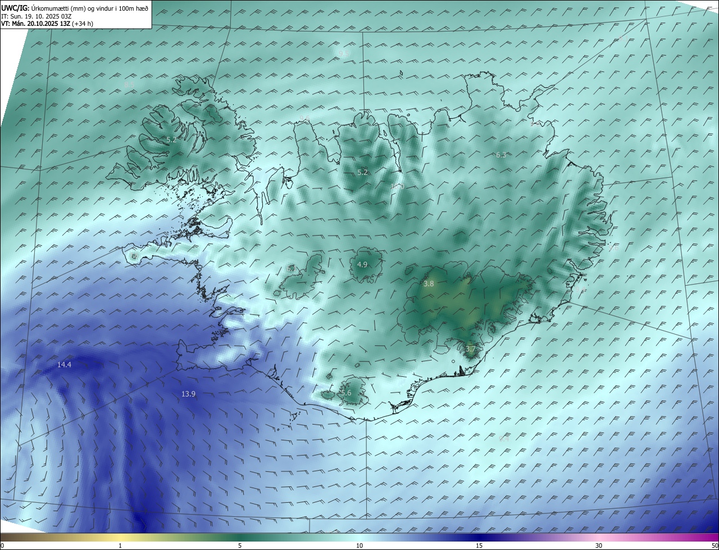The height and width of the screenshot is (550, 719).
Task: Click the 6.3 value in the northeast
Action: pyautogui.click(x=501, y=155)
